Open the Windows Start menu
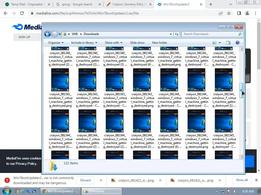Screen dimensions: 261x195 (7, 191)
